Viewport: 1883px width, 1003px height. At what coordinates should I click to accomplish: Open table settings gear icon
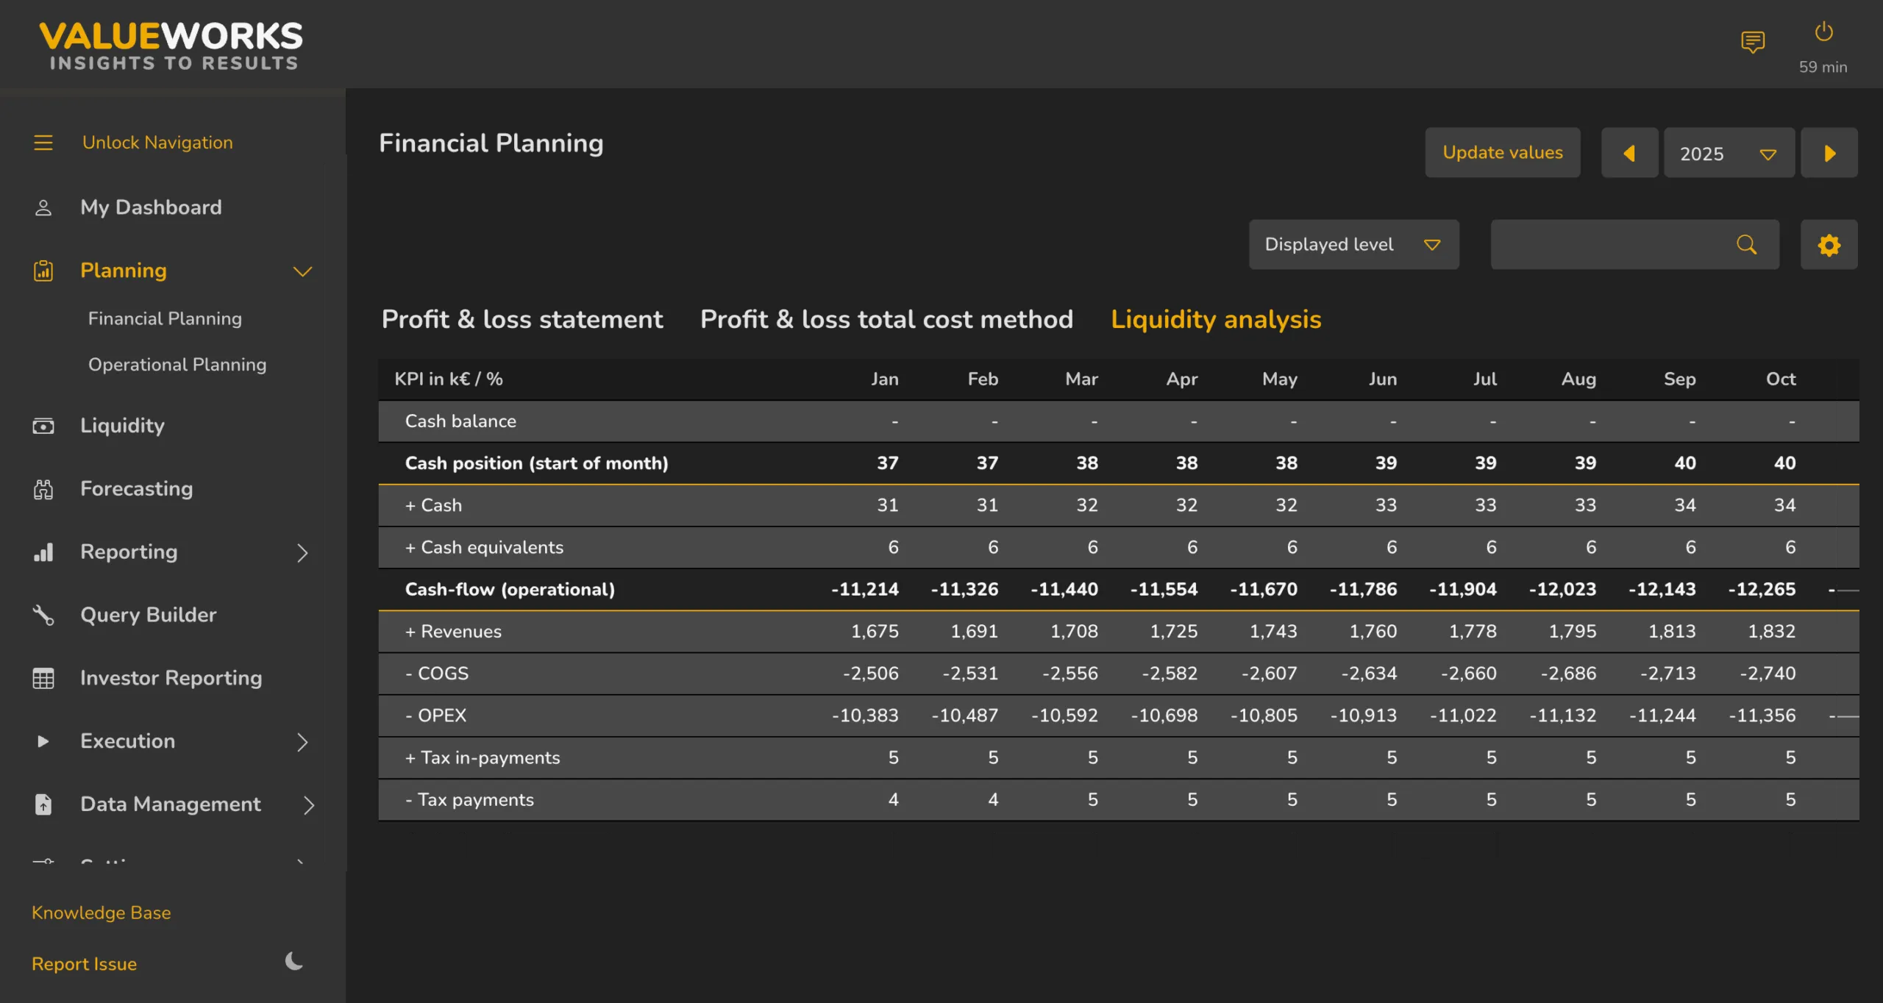coord(1829,245)
